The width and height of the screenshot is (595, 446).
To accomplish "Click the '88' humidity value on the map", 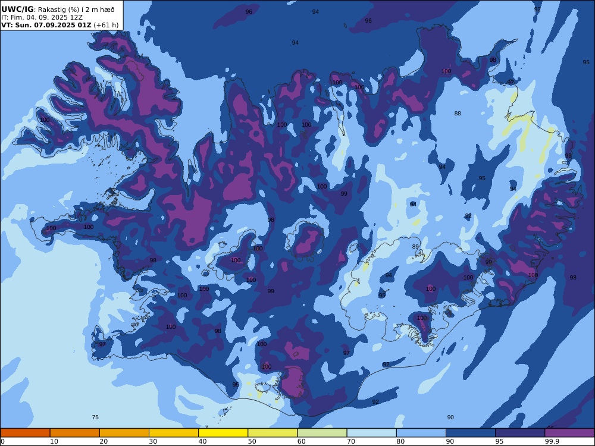I will pyautogui.click(x=458, y=113).
